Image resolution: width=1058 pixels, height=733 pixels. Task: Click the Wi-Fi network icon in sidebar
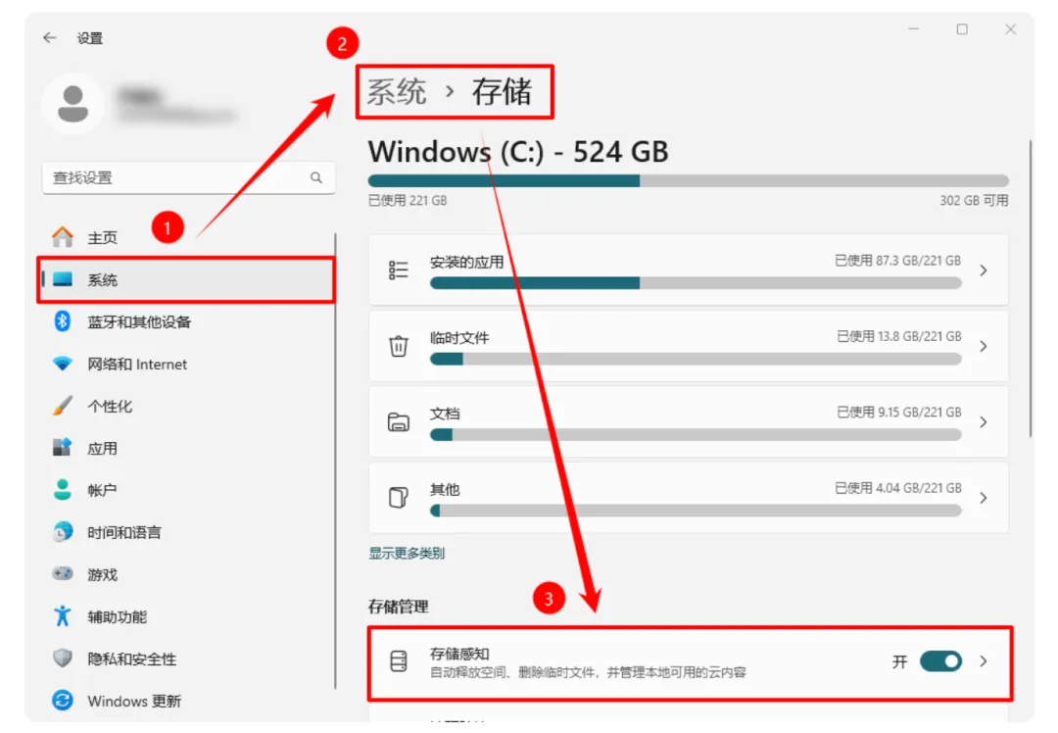tap(63, 364)
